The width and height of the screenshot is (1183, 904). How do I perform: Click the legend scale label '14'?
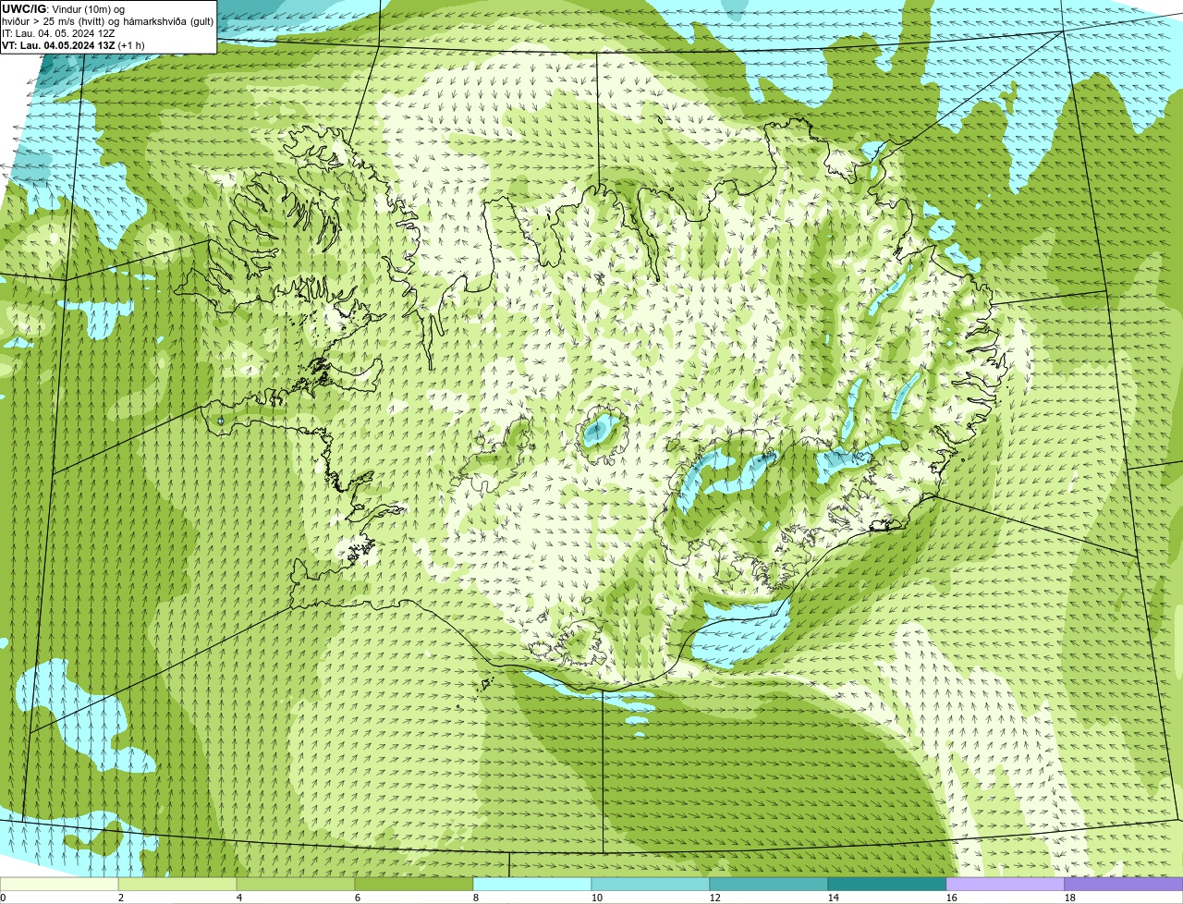click(834, 898)
